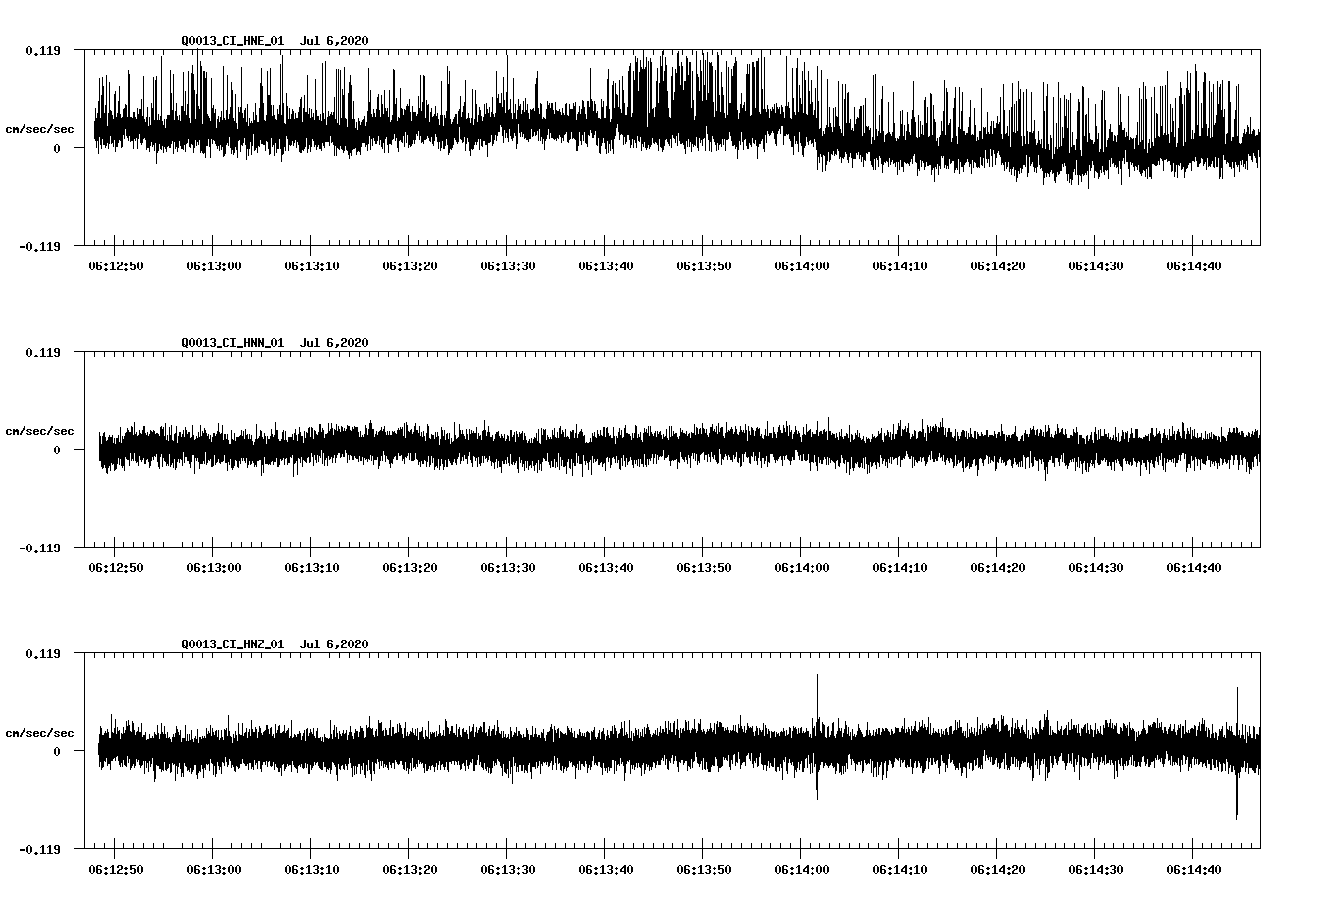
Task: Pick 06:14:30 timestamp under HNZ plot
Action: point(1097,869)
